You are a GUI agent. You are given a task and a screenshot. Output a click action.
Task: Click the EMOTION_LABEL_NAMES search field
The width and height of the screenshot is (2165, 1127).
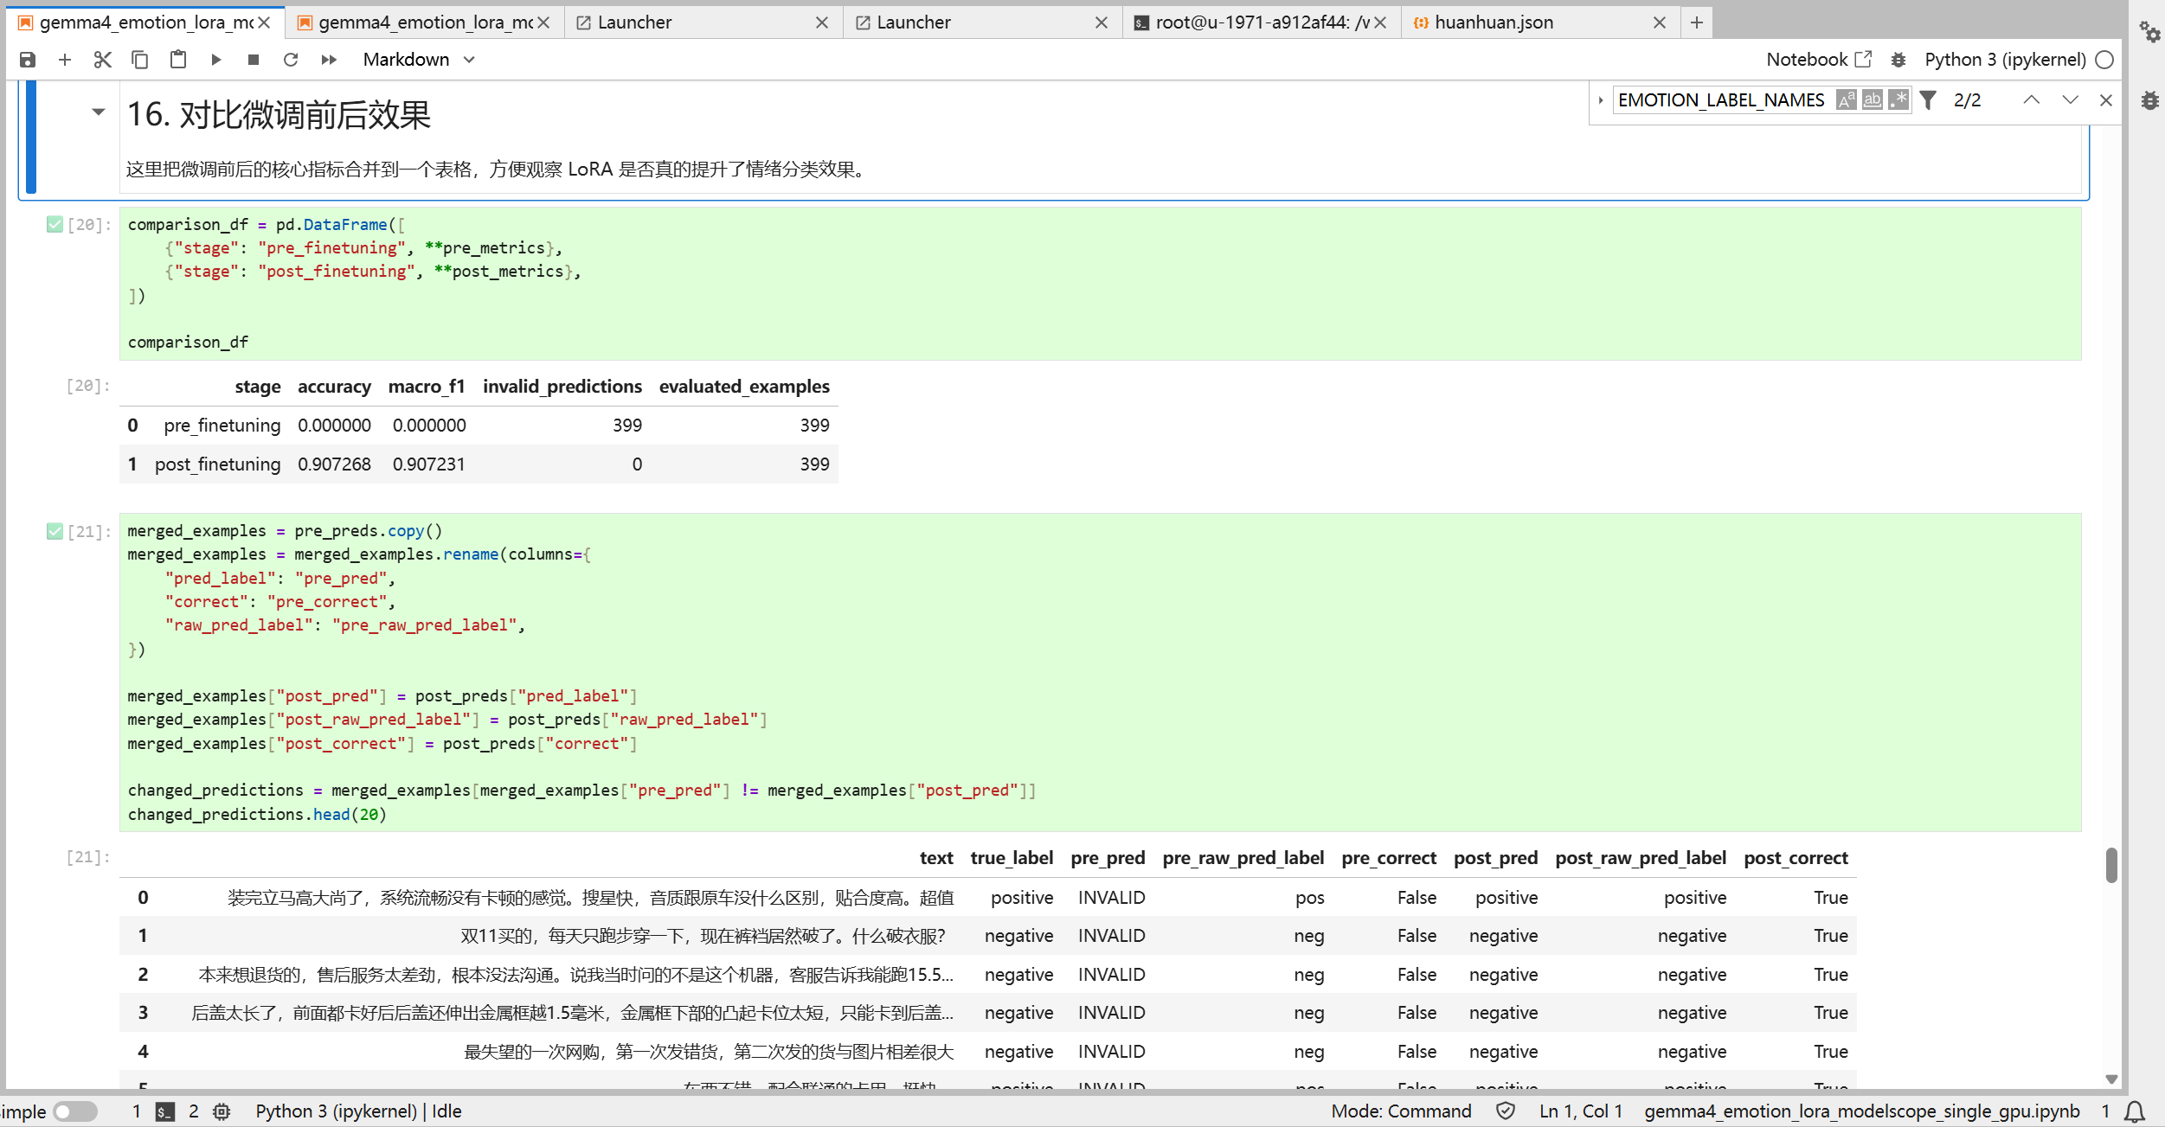point(1721,100)
